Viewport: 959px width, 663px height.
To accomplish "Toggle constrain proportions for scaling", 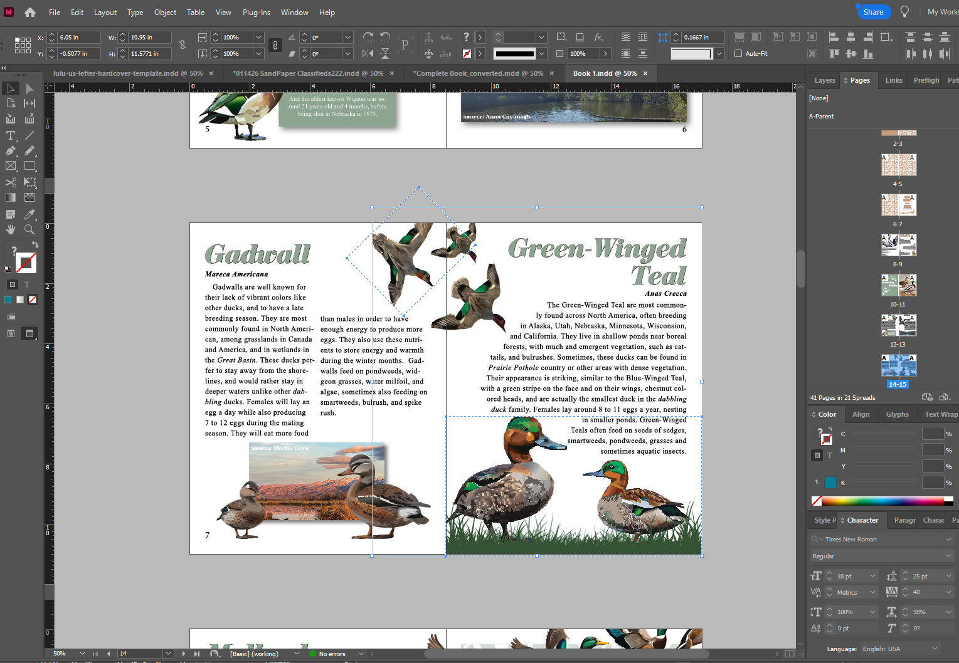I will [275, 45].
